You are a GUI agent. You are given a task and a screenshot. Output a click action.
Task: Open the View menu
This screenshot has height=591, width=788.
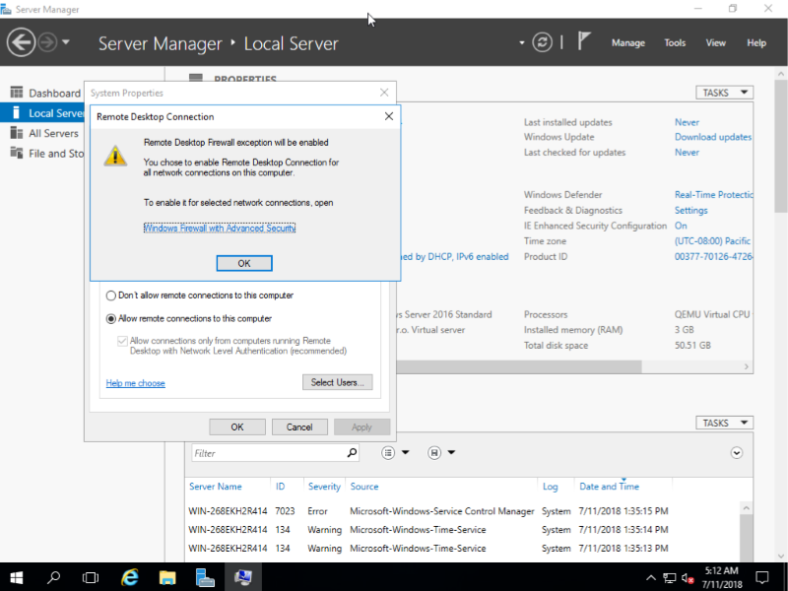tap(715, 42)
